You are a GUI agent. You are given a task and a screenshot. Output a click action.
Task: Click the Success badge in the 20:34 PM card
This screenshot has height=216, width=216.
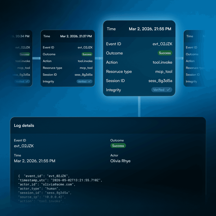(x=25, y=54)
